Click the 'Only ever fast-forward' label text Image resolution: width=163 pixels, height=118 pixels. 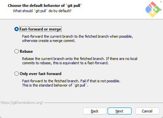[x=40, y=74]
